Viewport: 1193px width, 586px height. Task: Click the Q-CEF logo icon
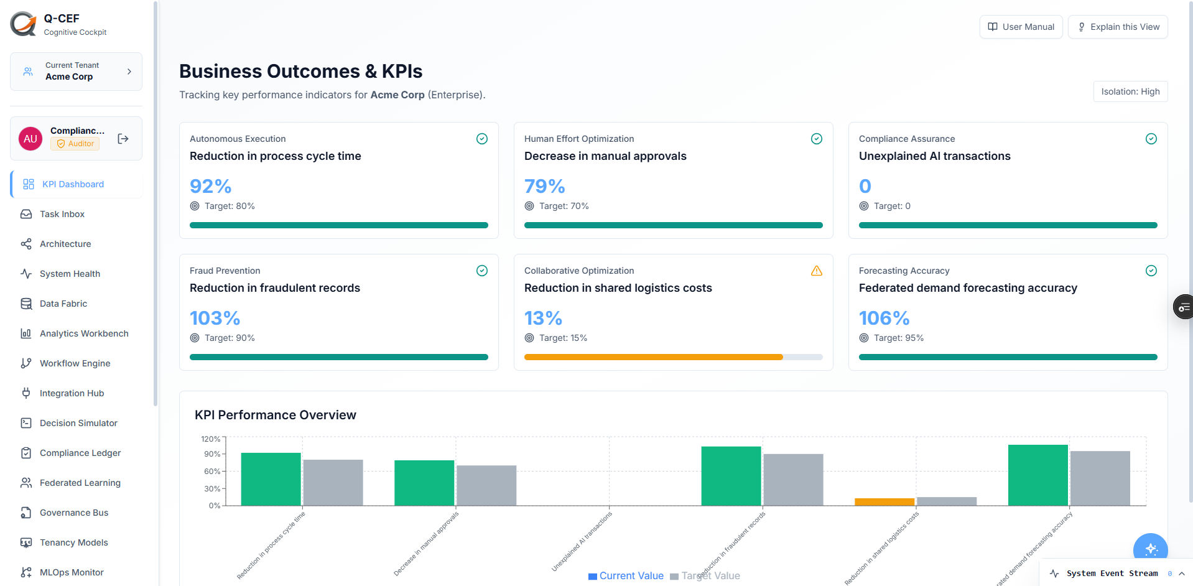[x=24, y=24]
